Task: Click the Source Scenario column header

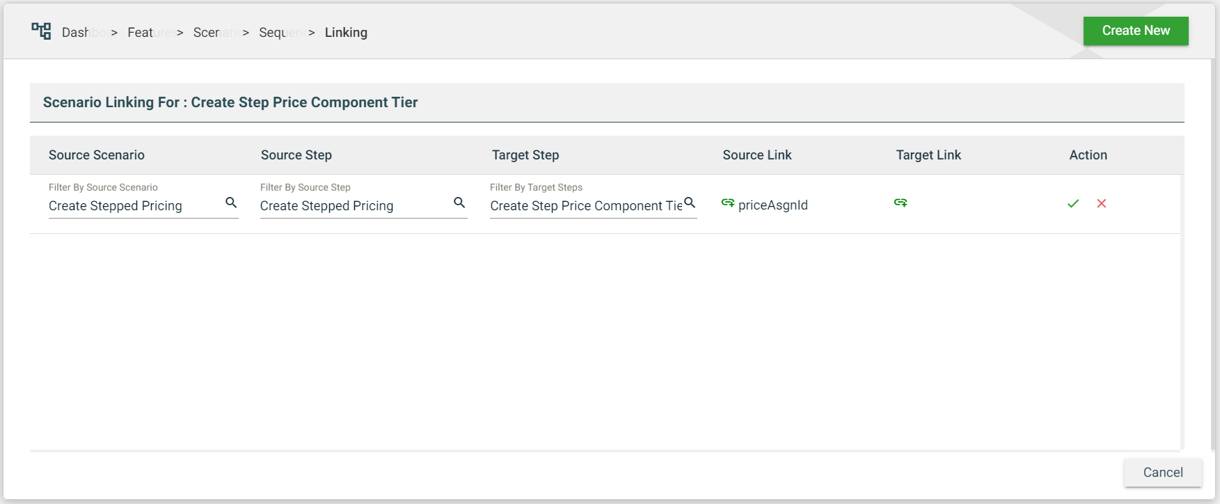Action: pyautogui.click(x=97, y=155)
